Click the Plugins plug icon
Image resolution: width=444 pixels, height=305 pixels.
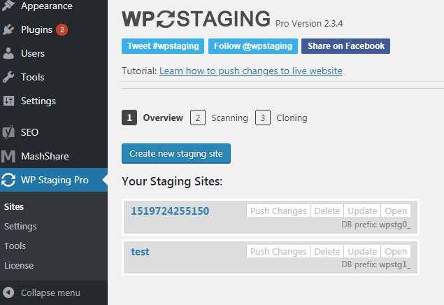[x=8, y=29]
